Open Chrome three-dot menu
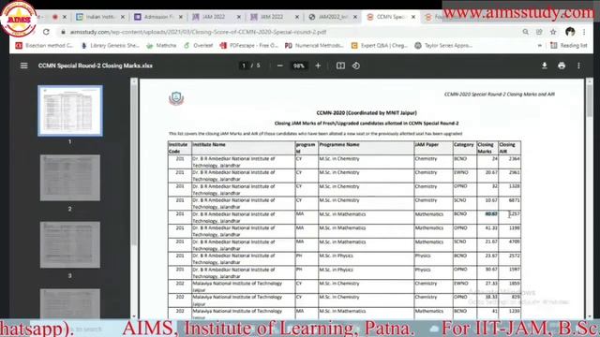Screen dimensions: 600x337 click(x=584, y=32)
